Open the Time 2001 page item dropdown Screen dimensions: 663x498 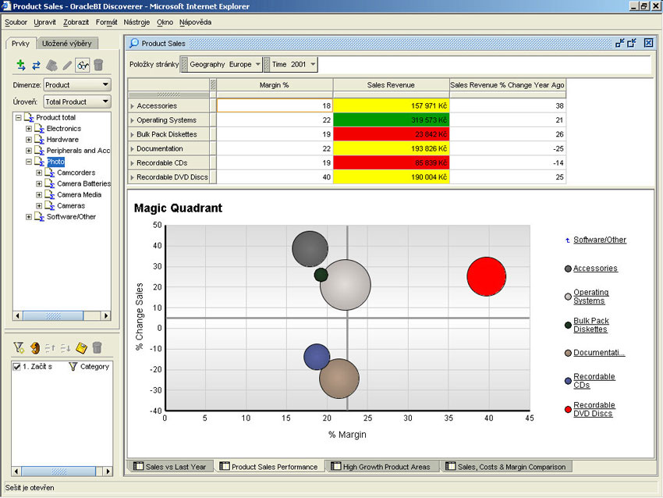tap(313, 64)
